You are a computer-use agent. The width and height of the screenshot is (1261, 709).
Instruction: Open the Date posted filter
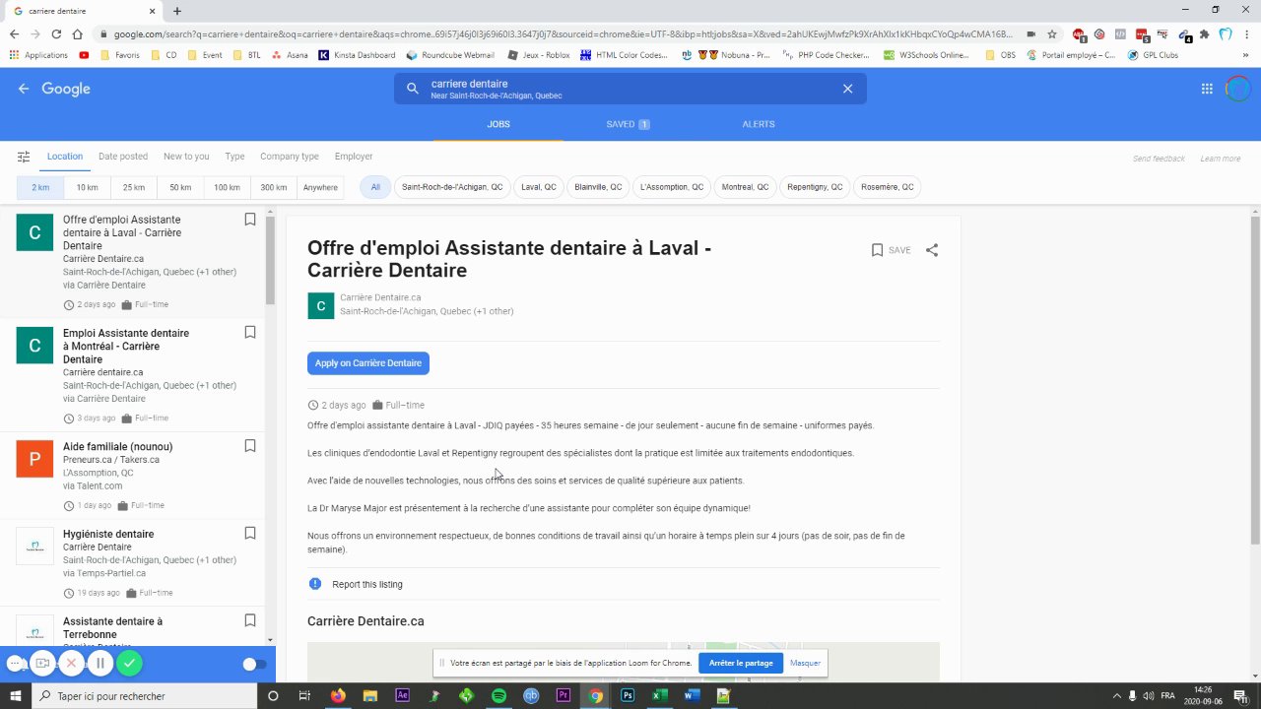[123, 157]
